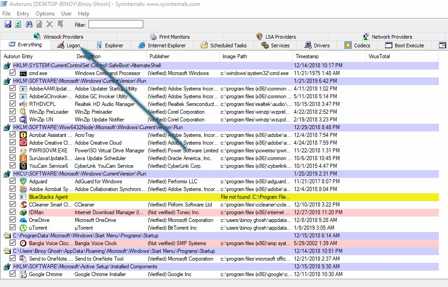Click the OneDrive cloud icon
This screenshot has height=287, width=448.
23,220
